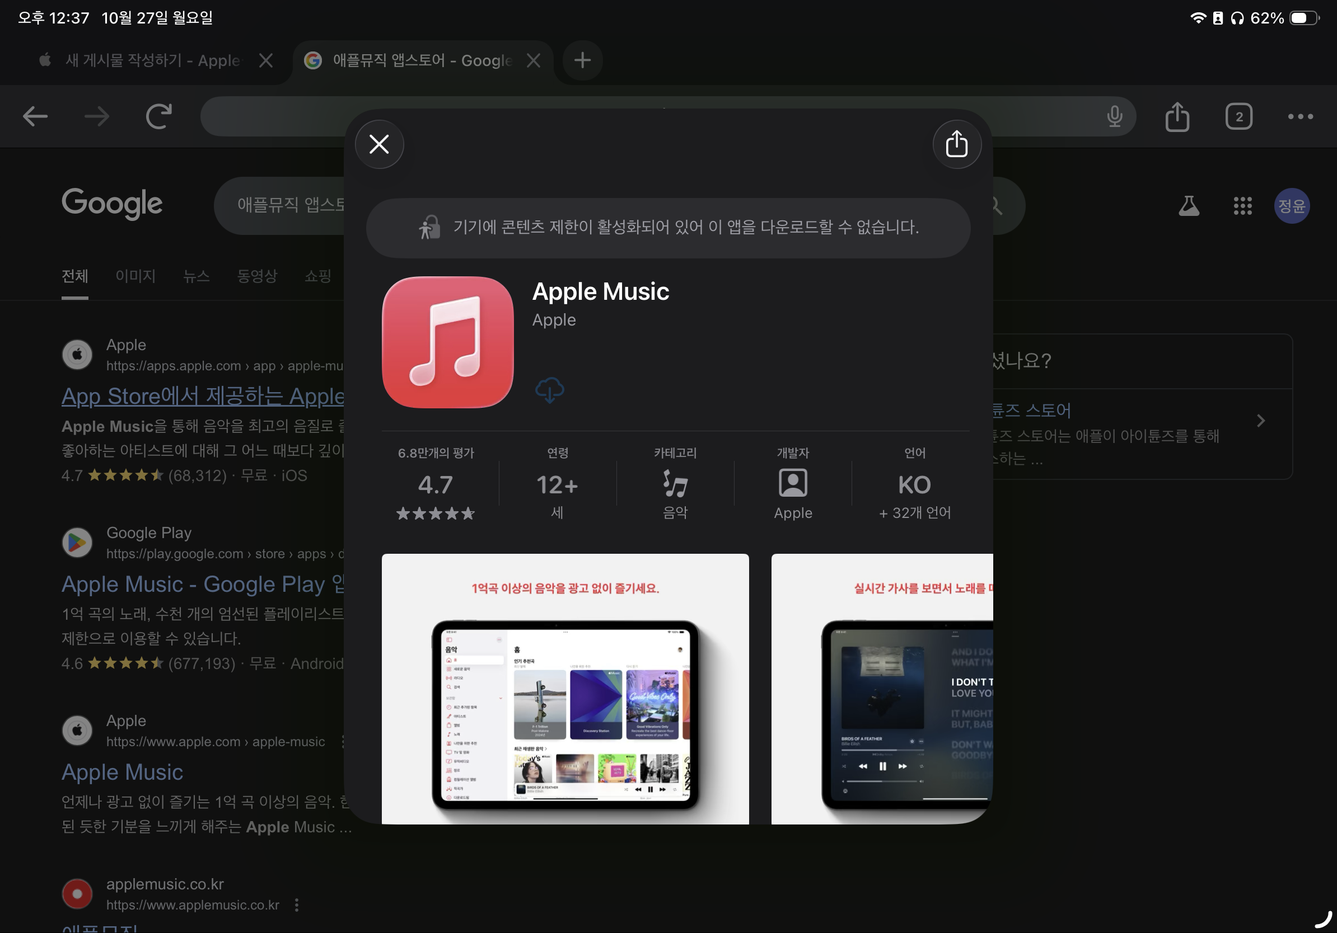Viewport: 1337px width, 933px height.
Task: Tap the cloud download icon for Apple Music
Action: [549, 390]
